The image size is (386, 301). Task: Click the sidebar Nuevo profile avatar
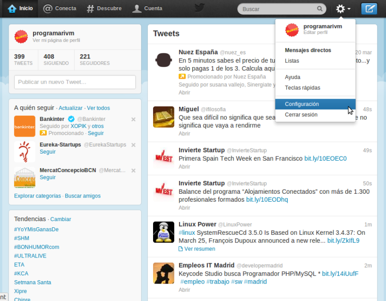tap(21, 37)
